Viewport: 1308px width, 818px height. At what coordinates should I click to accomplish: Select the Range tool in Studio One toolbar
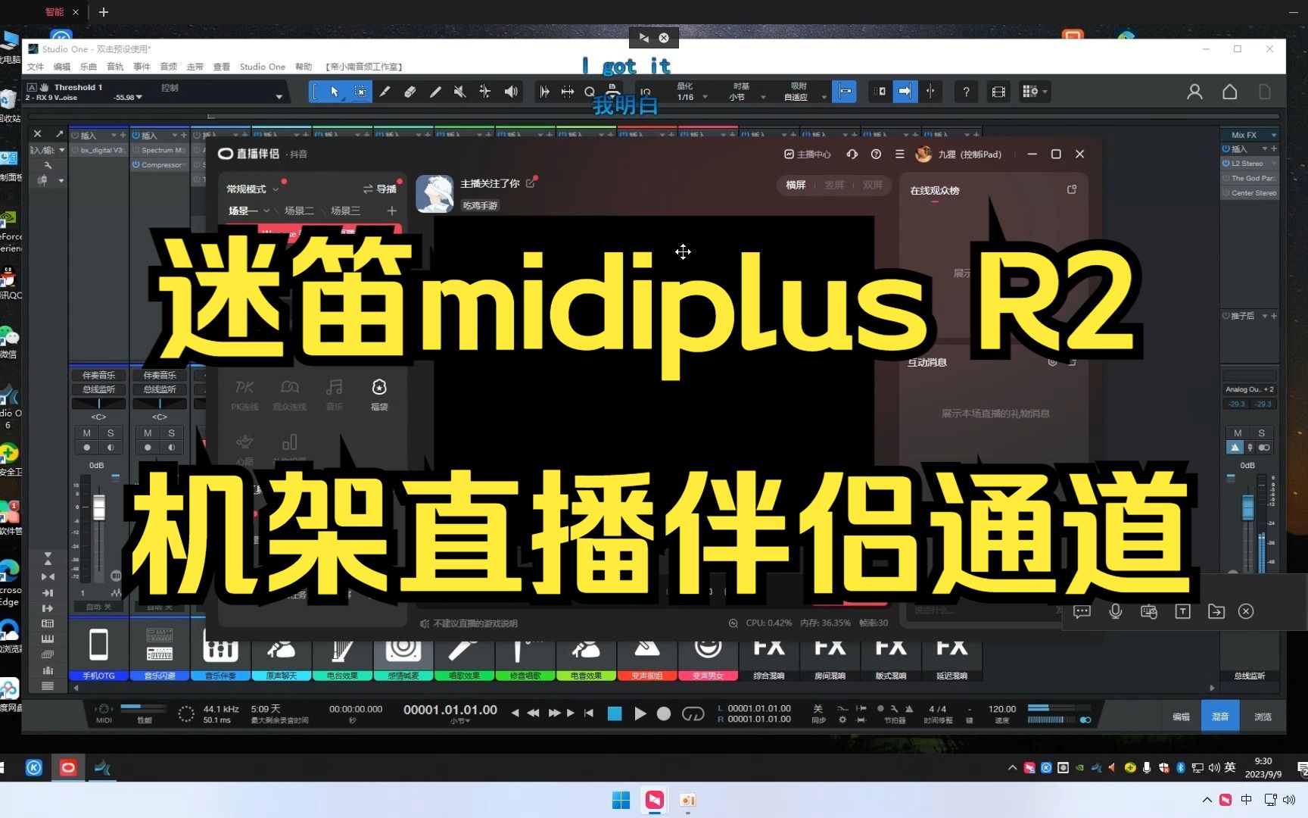pyautogui.click(x=360, y=92)
